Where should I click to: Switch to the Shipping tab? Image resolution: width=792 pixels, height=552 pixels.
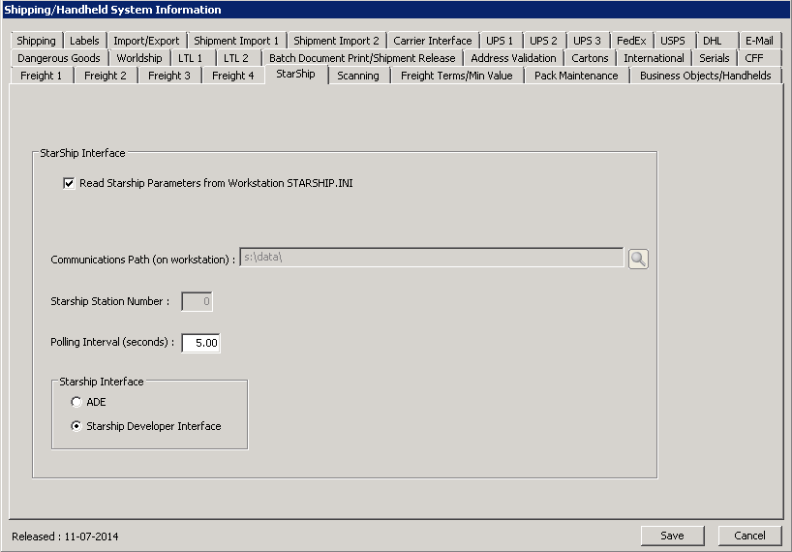pyautogui.click(x=37, y=41)
